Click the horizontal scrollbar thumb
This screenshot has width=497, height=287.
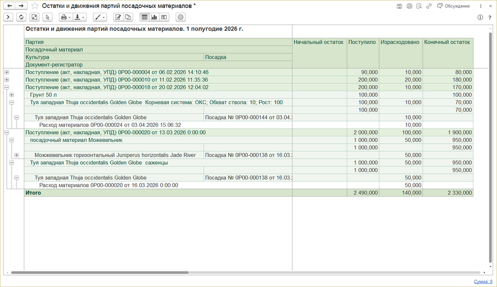(100, 273)
